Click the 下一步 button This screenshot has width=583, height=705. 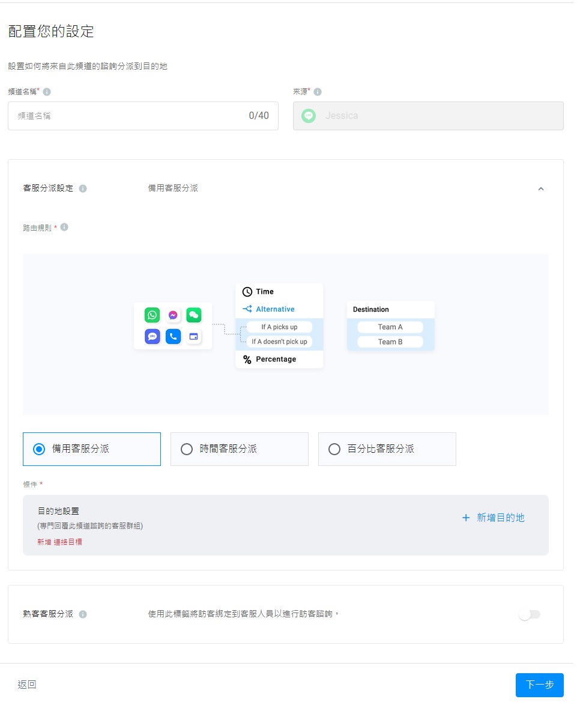[x=539, y=685]
